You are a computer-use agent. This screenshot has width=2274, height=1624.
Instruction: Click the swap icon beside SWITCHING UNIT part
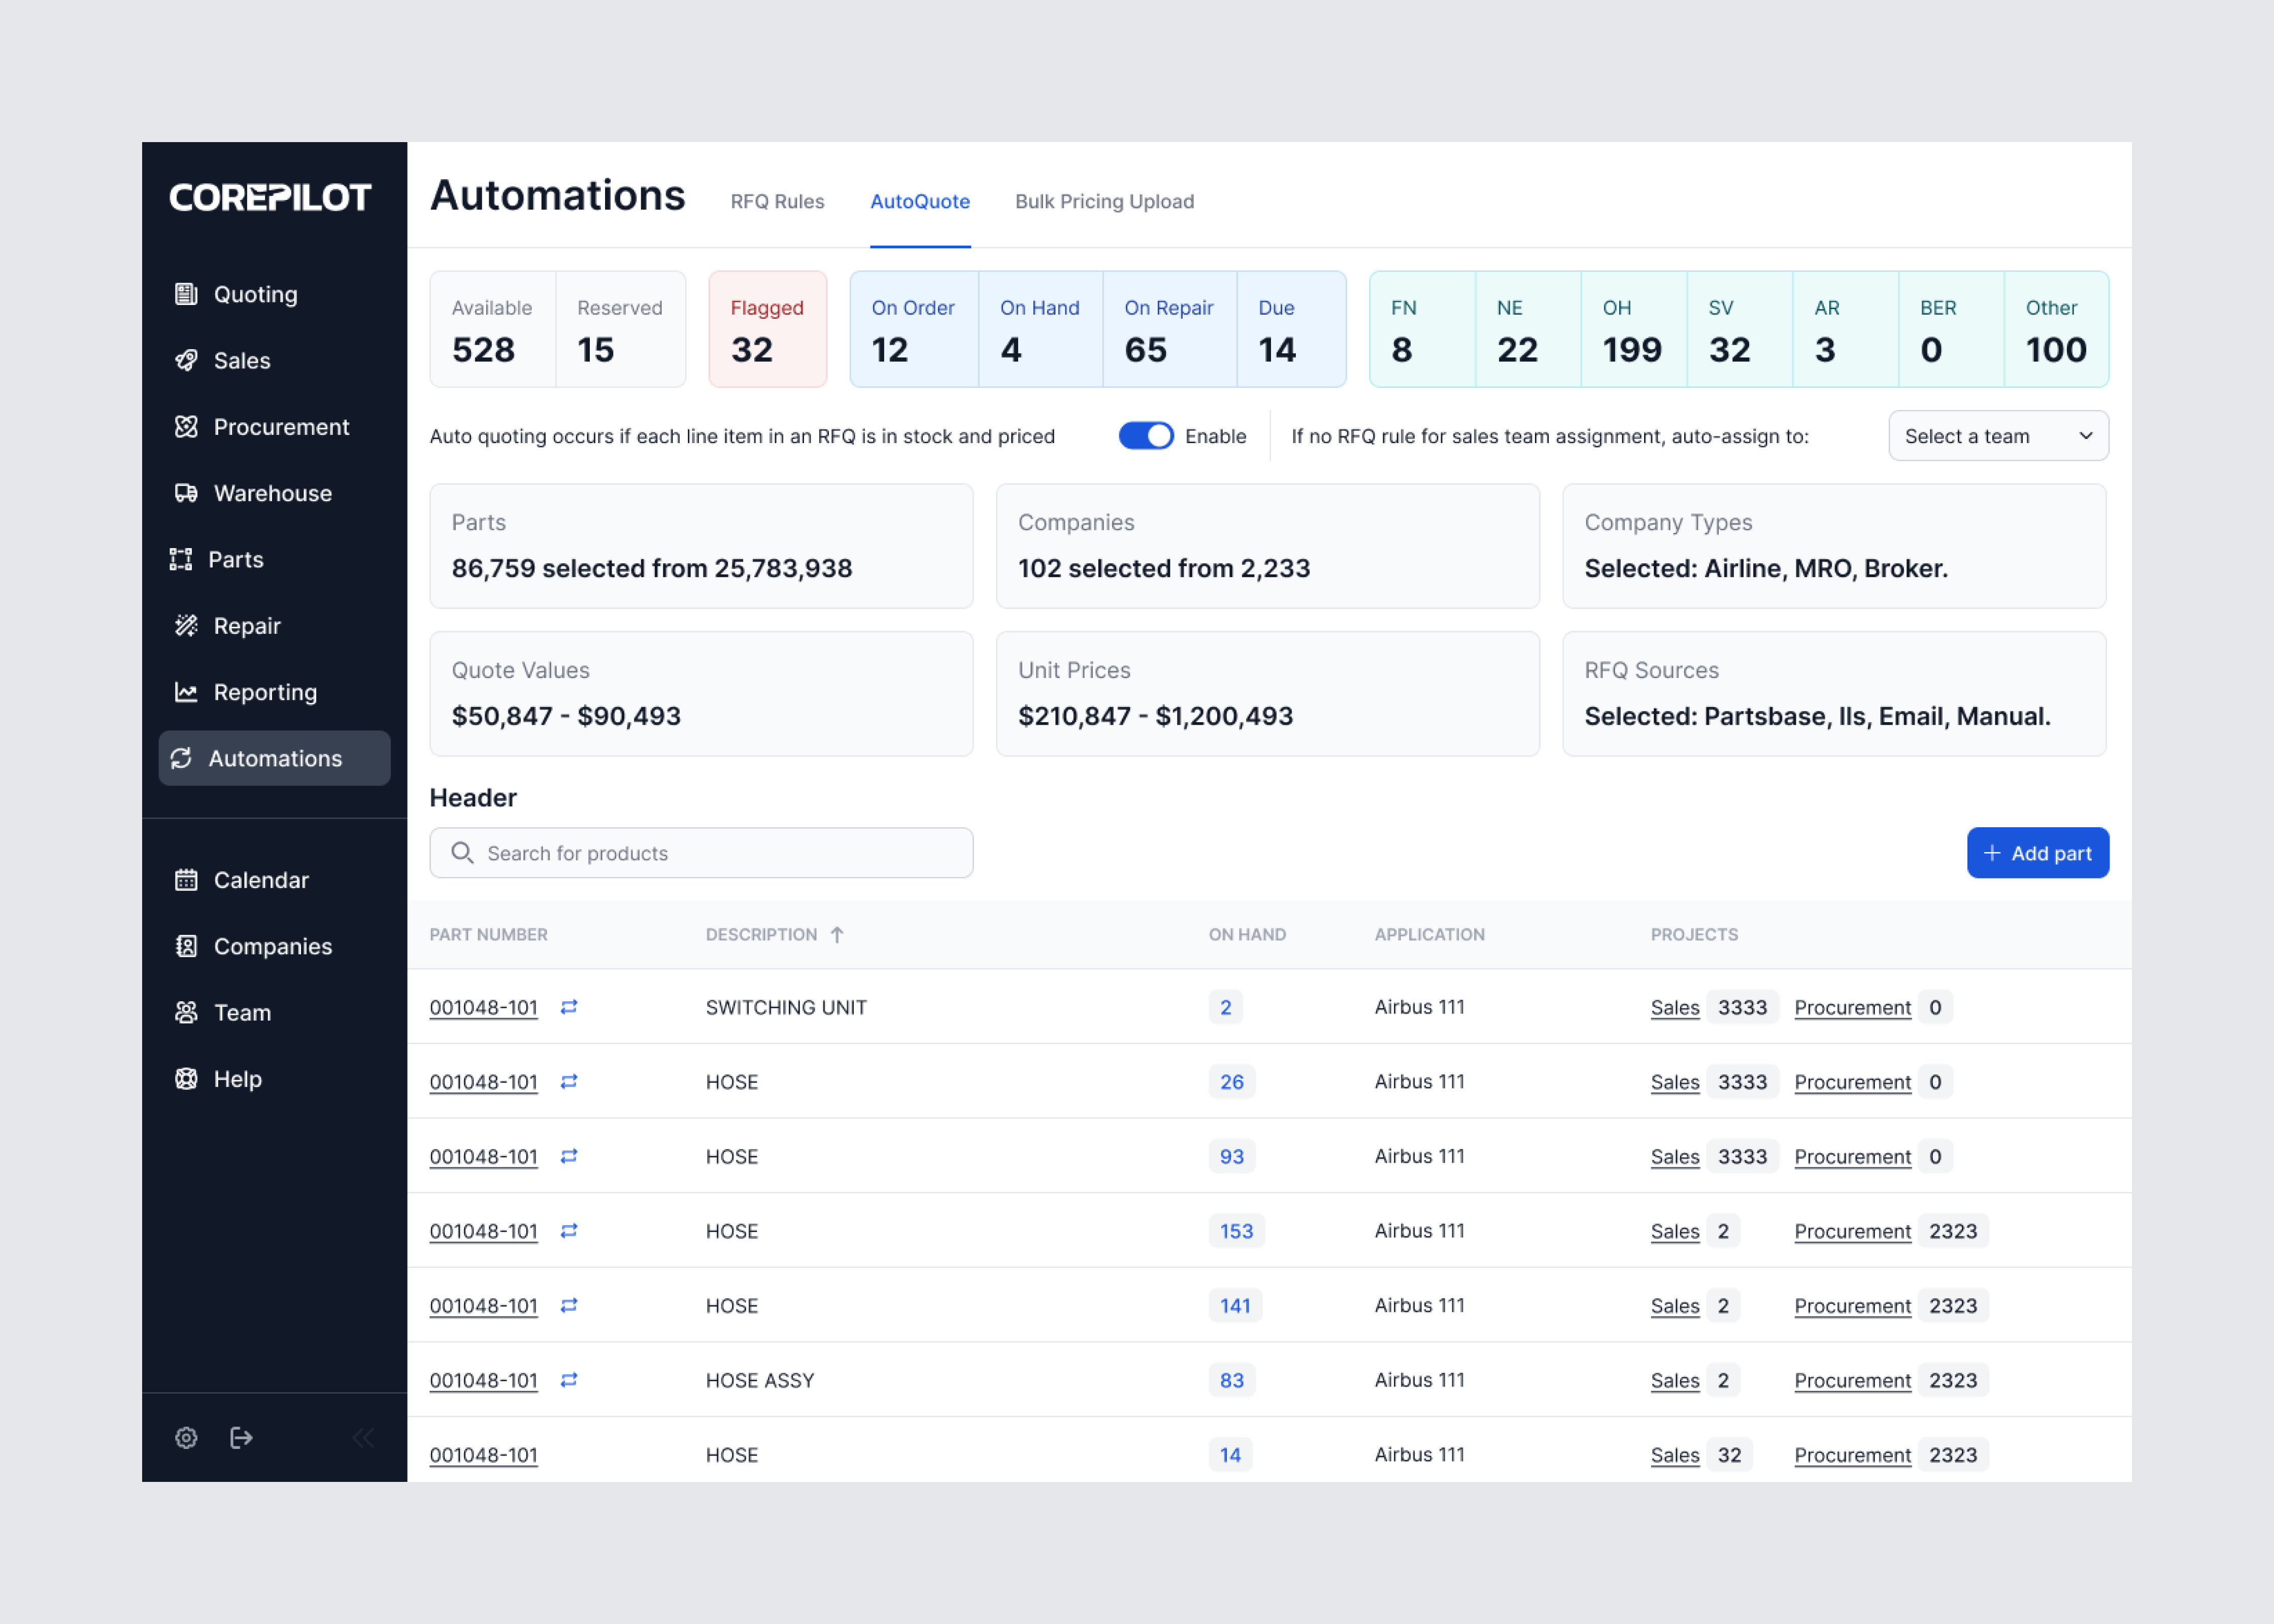click(x=569, y=1007)
